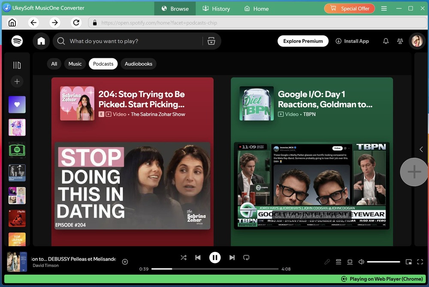Mute the volume speaker icon

click(361, 262)
